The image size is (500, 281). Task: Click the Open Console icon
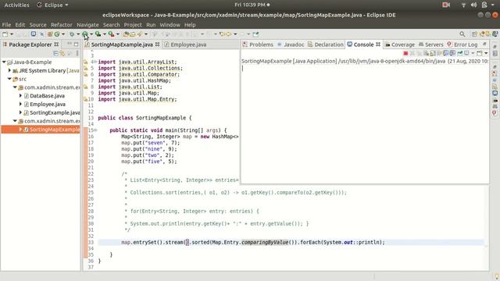coord(479,53)
